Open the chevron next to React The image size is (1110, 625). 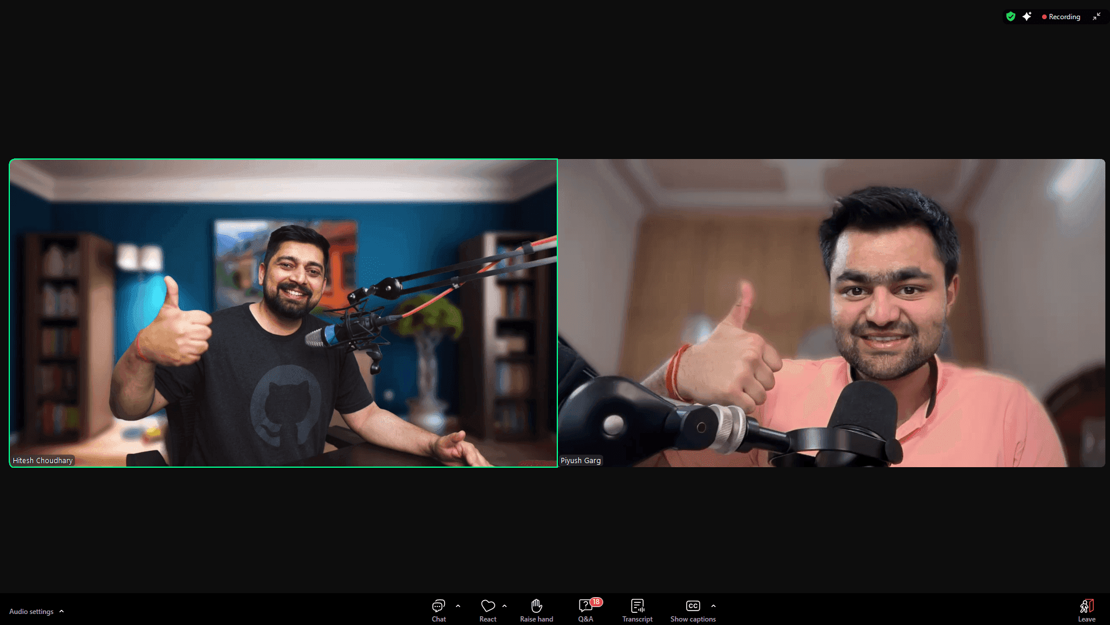[504, 605]
